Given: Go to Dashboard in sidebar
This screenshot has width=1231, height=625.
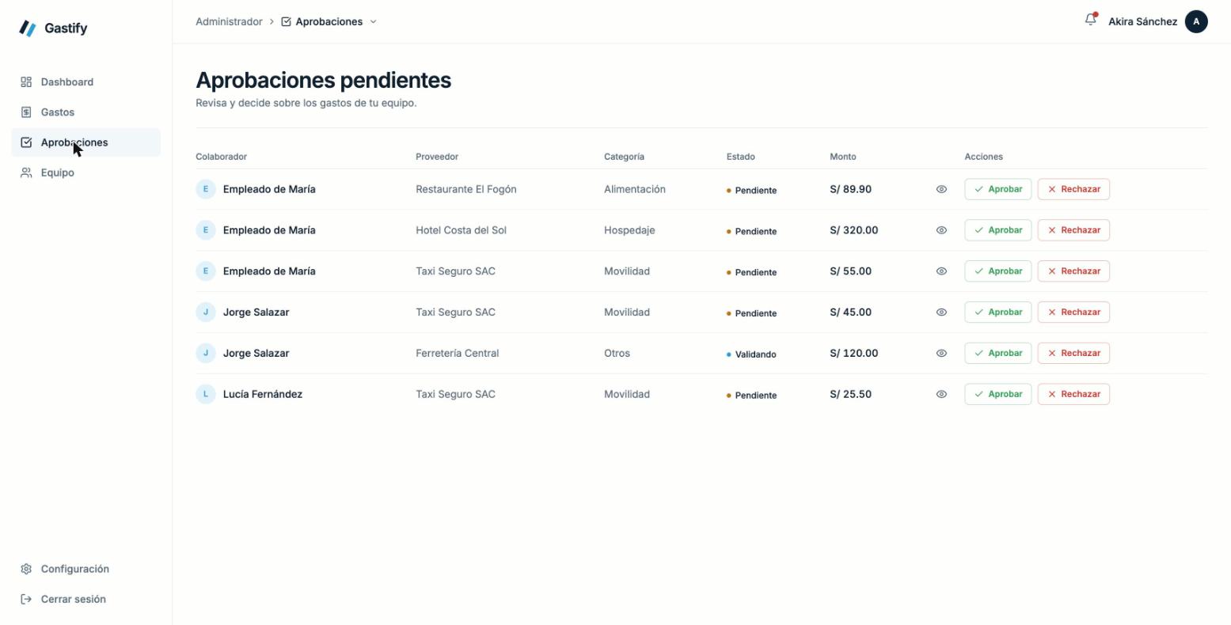Looking at the screenshot, I should pyautogui.click(x=86, y=82).
